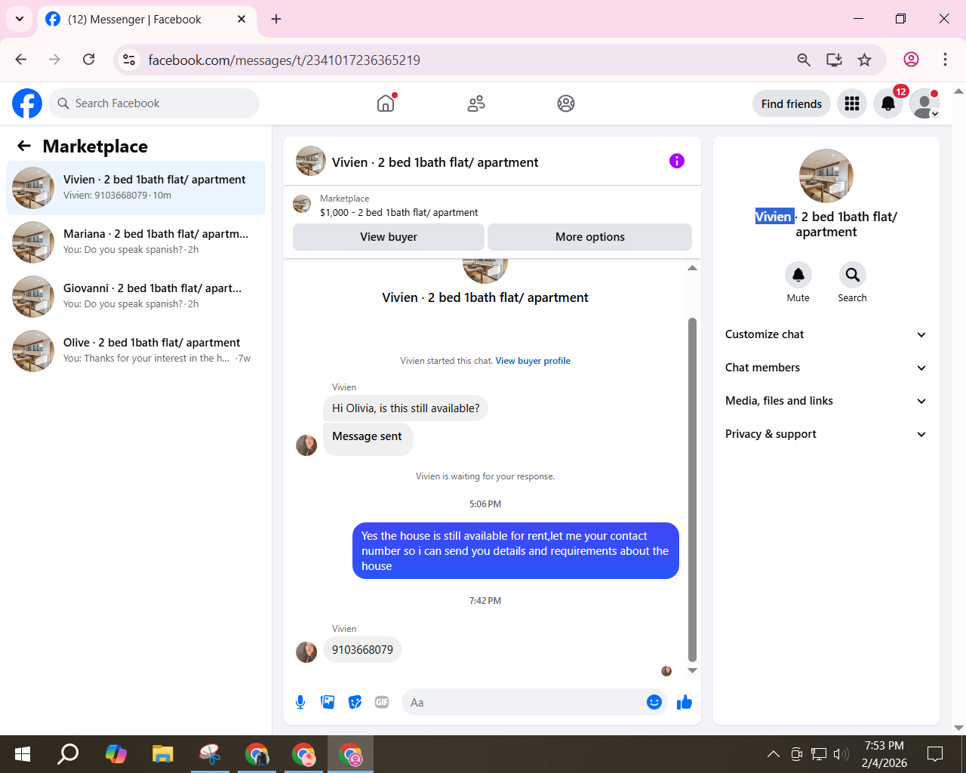966x773 pixels.
Task: Go back from Marketplace chats arrow
Action: coord(24,146)
